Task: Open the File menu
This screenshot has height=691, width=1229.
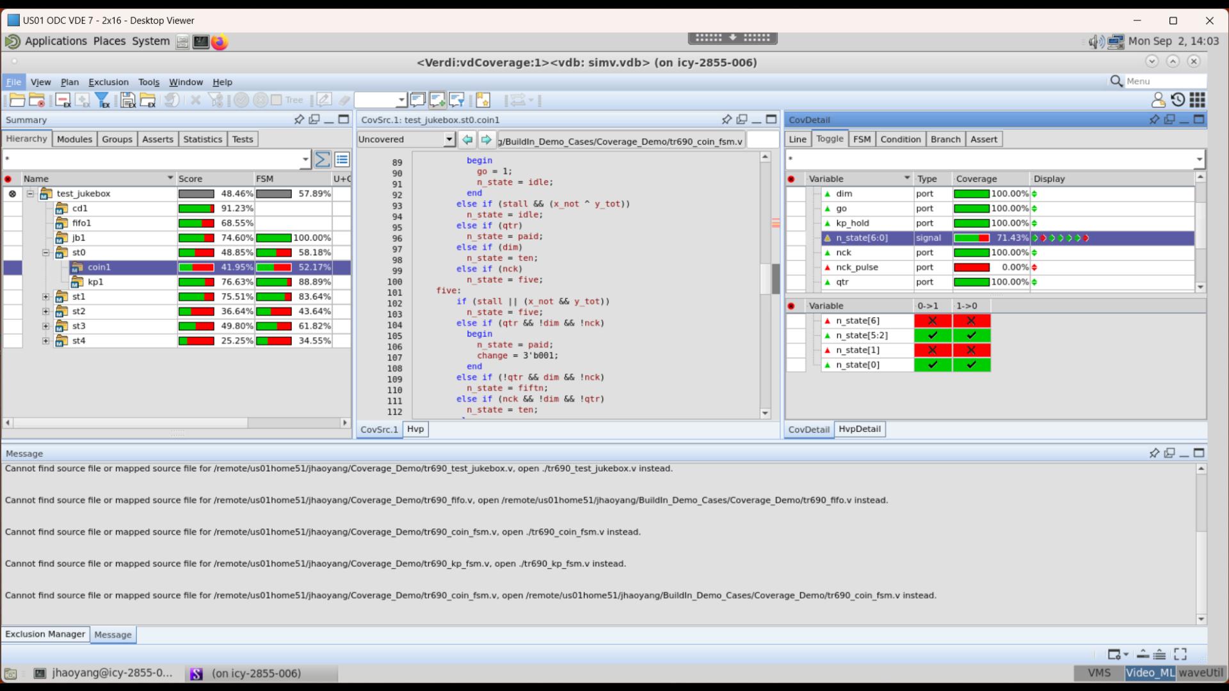Action: point(13,82)
